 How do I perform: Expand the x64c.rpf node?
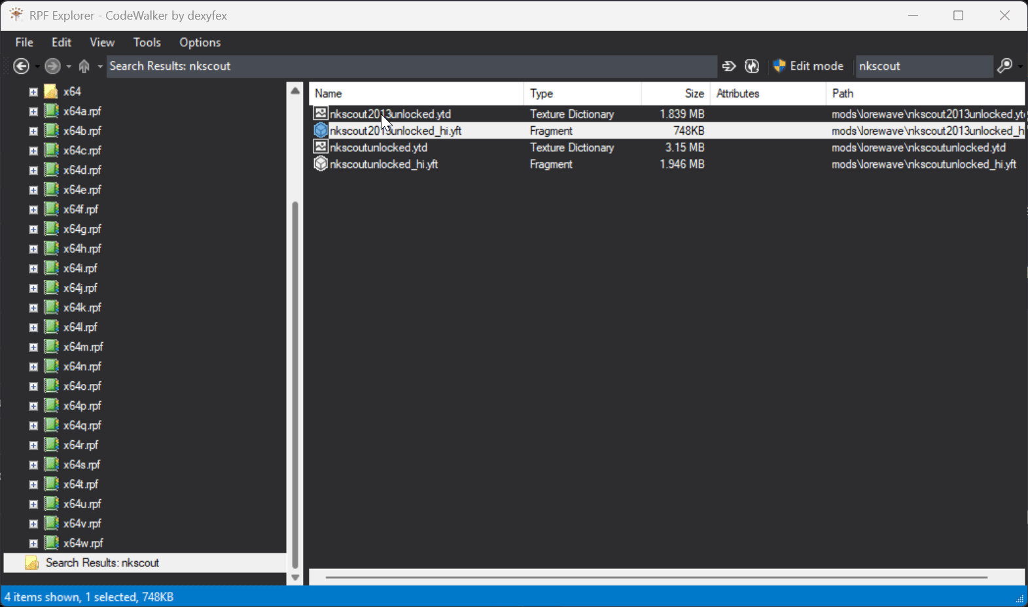[33, 151]
